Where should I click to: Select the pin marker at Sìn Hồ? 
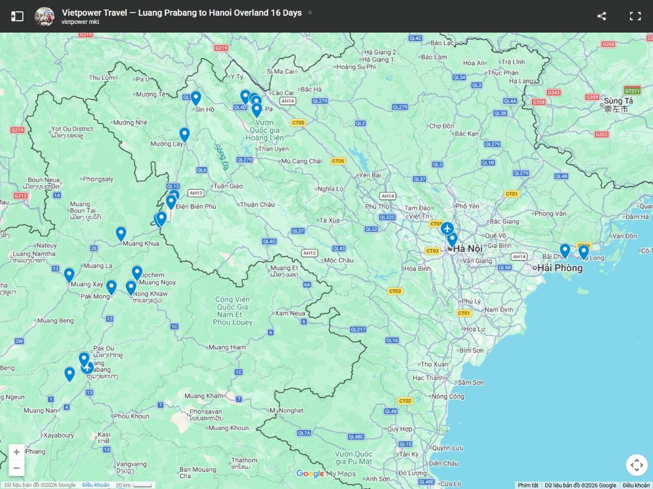[196, 98]
